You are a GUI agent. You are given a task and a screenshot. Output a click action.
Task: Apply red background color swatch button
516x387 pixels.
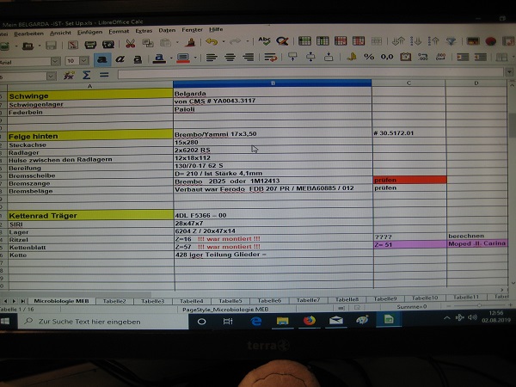[x=183, y=58]
